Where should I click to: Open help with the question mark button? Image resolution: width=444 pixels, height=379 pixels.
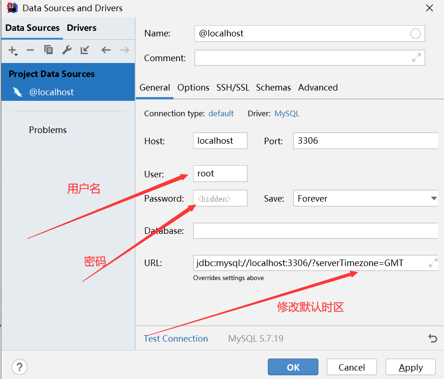20,367
